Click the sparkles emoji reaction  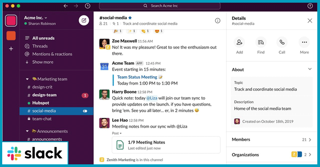(131, 31)
